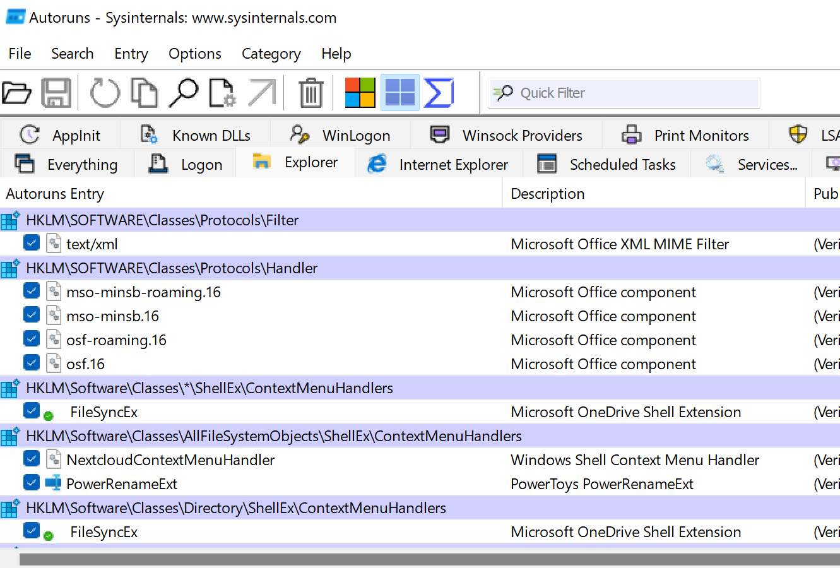
Task: Click the registry icon beside Protocols\Handler key
Action: (10, 268)
